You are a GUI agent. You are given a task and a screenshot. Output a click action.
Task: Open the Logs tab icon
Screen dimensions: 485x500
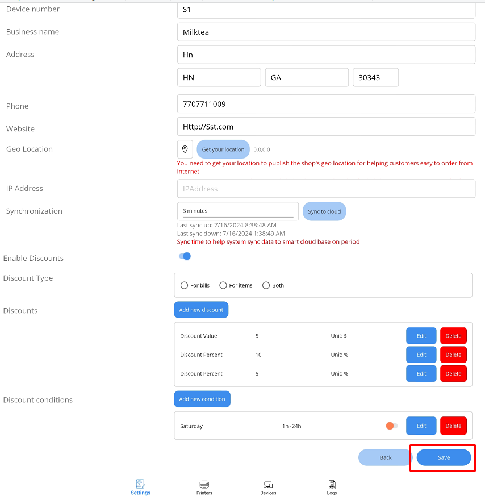tap(332, 485)
